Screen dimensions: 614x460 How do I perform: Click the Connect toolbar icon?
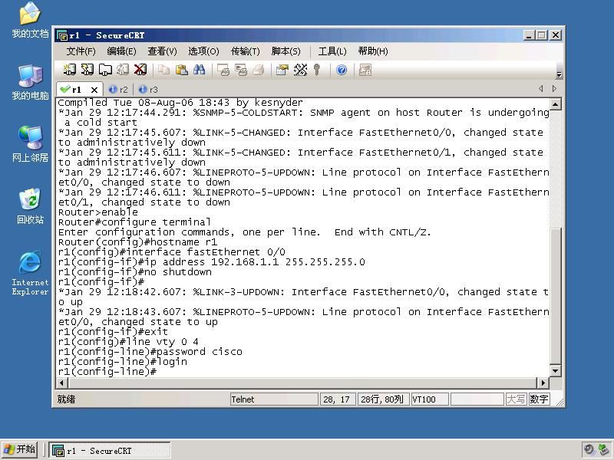[70, 70]
